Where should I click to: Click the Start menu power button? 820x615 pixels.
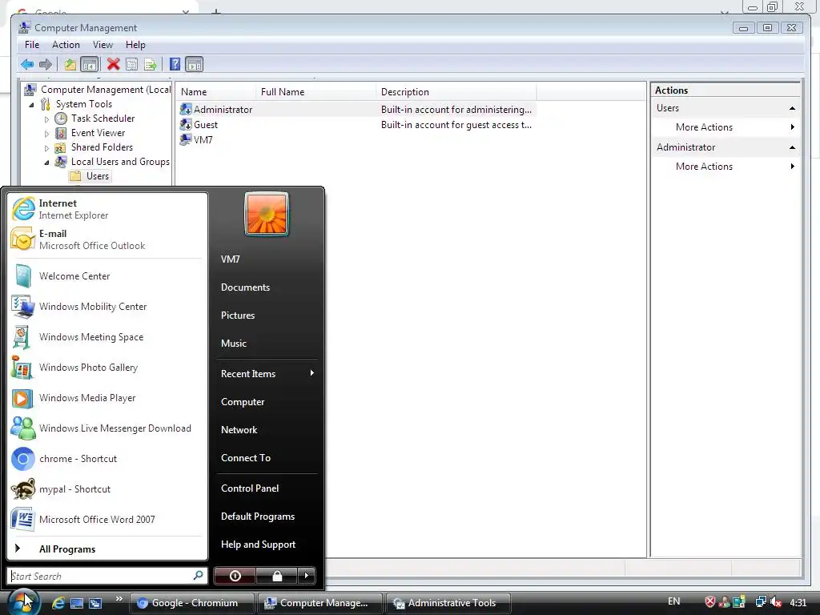pos(235,576)
